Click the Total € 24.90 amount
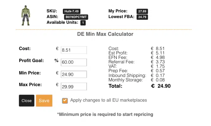 point(161,86)
